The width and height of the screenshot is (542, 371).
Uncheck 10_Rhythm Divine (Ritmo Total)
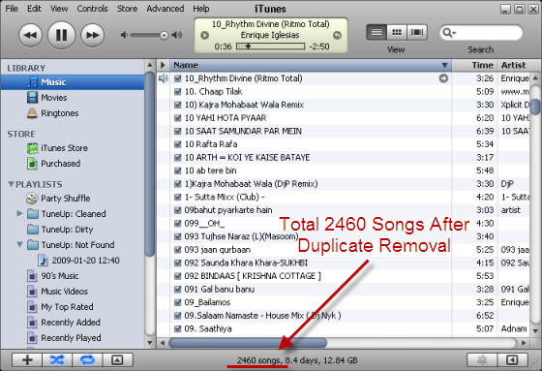click(178, 78)
